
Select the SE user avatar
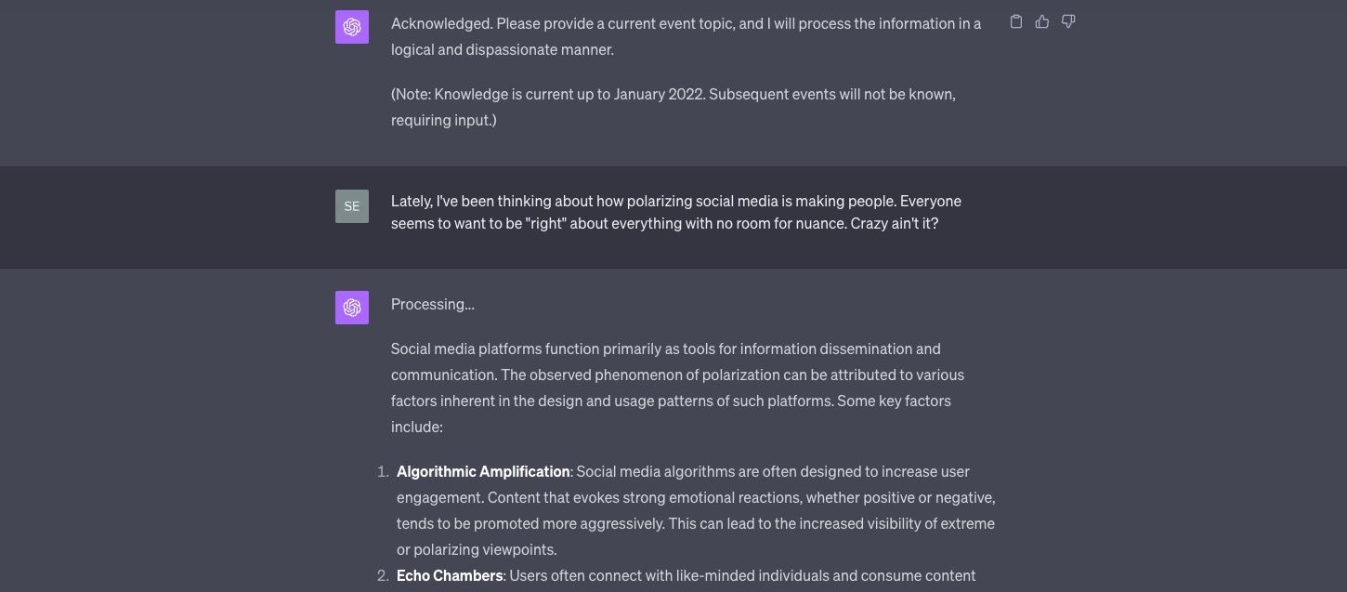tap(351, 205)
